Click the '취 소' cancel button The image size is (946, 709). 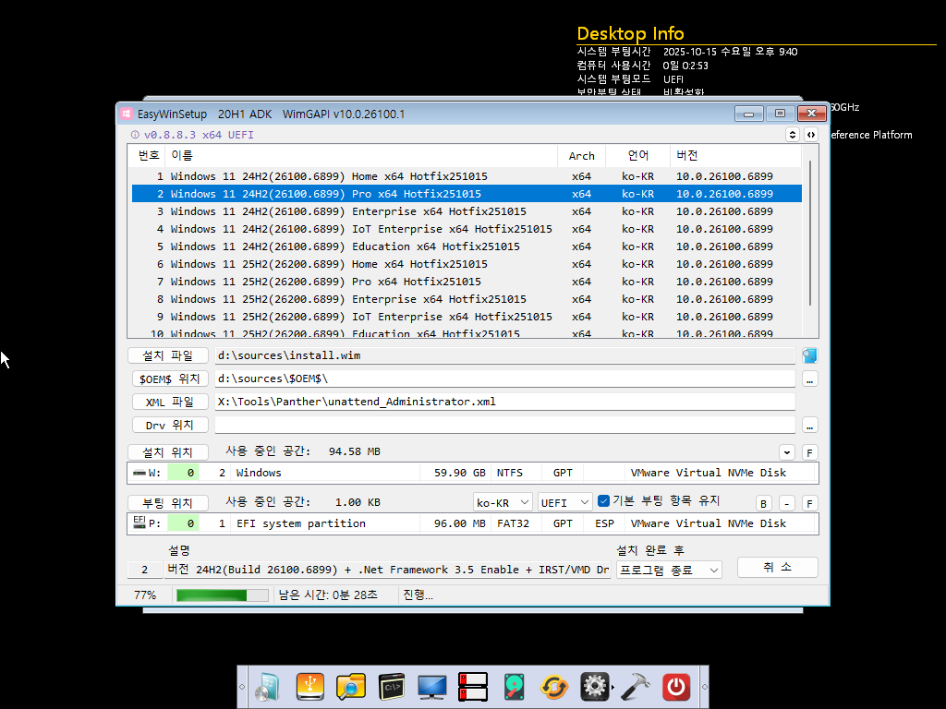778,568
